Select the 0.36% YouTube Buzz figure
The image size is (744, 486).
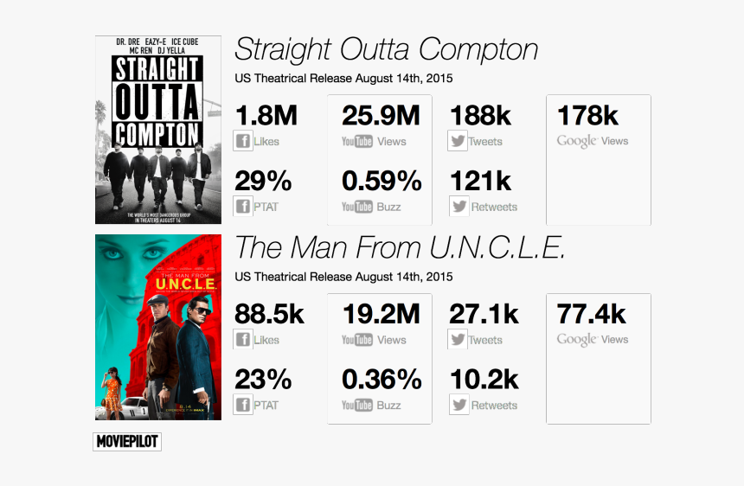click(382, 380)
